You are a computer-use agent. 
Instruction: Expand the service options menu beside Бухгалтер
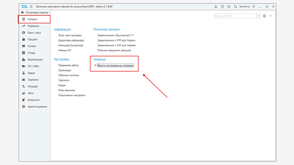click(253, 7)
